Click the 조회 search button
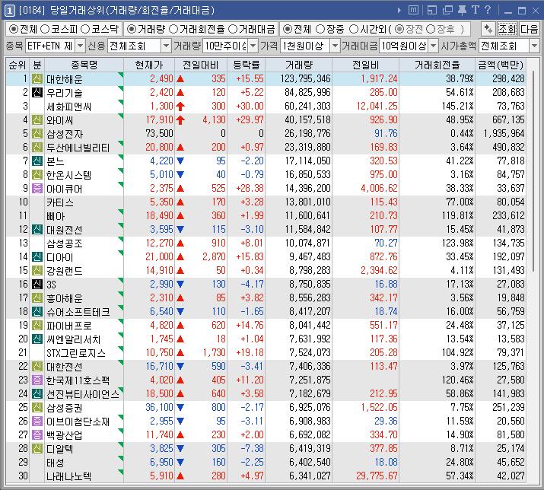The width and height of the screenshot is (544, 490). tap(507, 29)
